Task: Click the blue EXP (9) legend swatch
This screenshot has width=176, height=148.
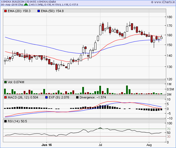Action: pos(46,97)
